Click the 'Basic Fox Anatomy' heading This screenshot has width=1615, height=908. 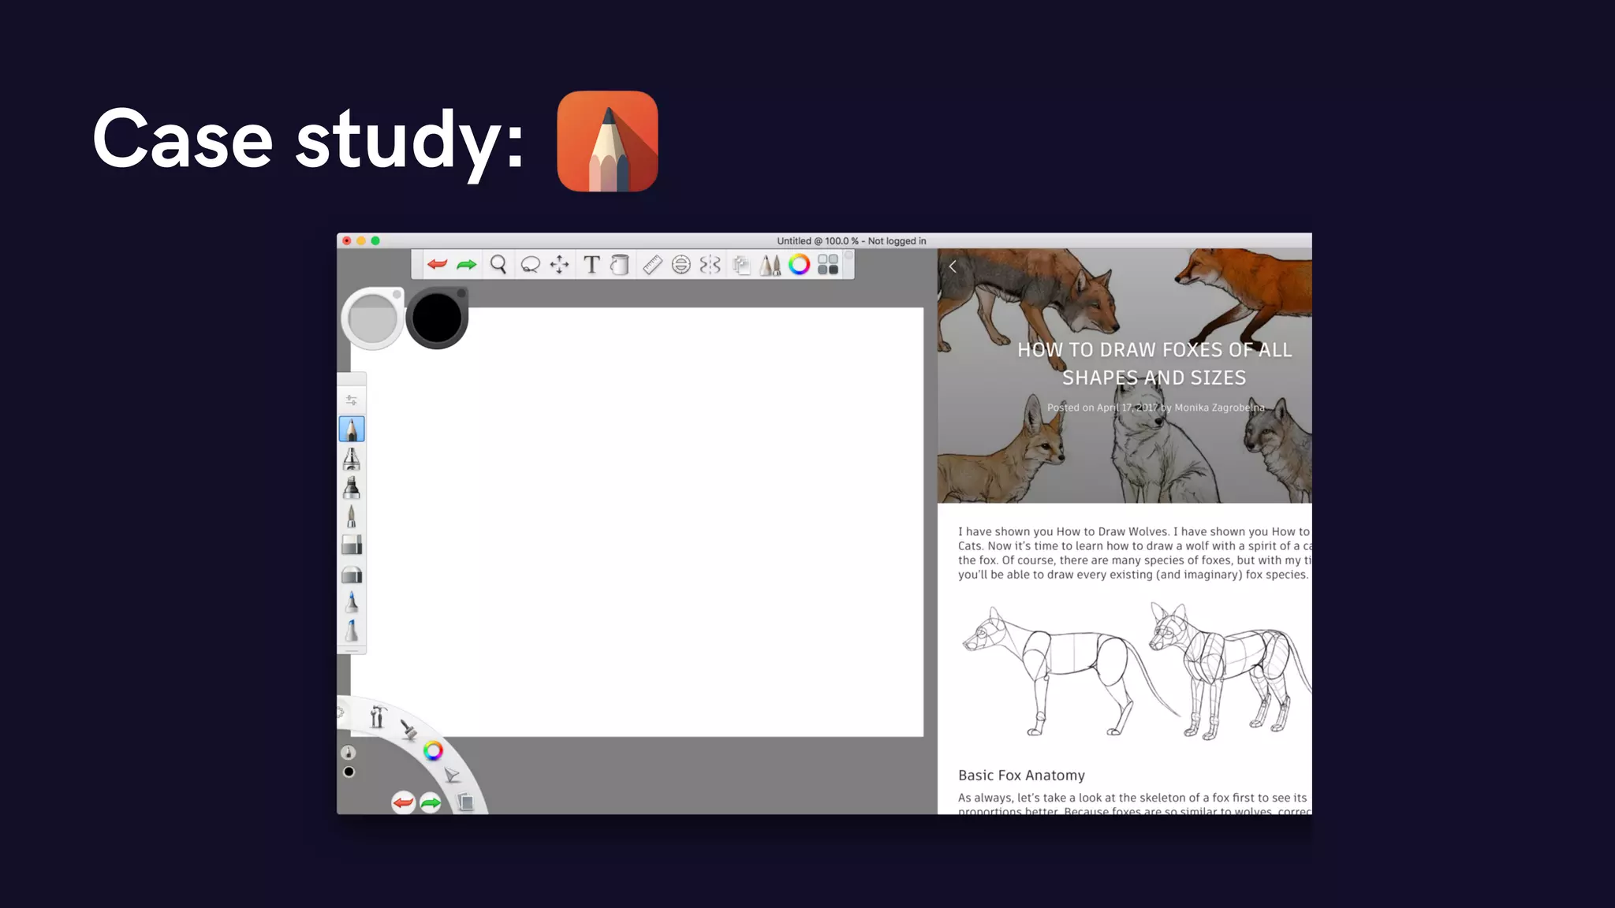[x=1021, y=776]
